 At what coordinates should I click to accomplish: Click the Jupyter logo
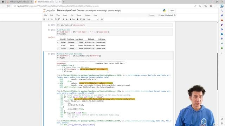coord(49,10)
